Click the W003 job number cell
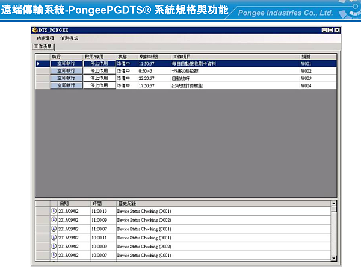The image size is (361, 267). pyautogui.click(x=318, y=78)
